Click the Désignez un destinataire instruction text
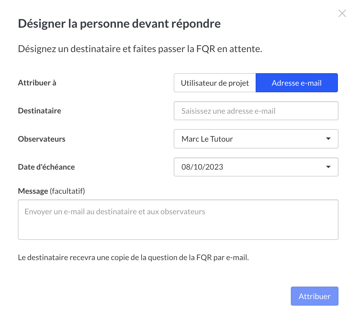Image resolution: width=354 pixels, height=322 pixels. [x=140, y=49]
